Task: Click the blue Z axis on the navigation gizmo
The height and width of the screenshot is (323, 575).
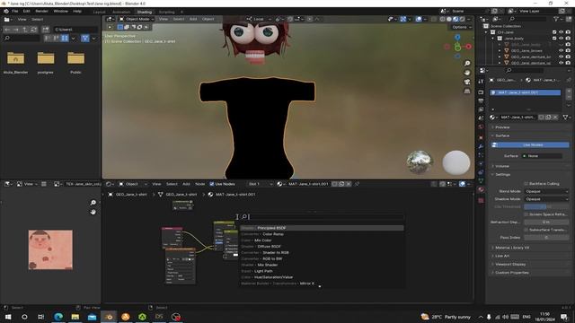Action: [x=457, y=38]
